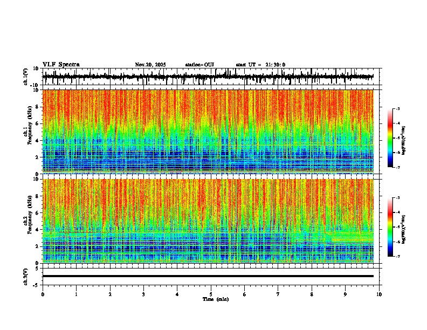Screen dimensions: 427x330
Task: Click the "-10" tick on ch.1 voltage axis
Action: point(35,85)
